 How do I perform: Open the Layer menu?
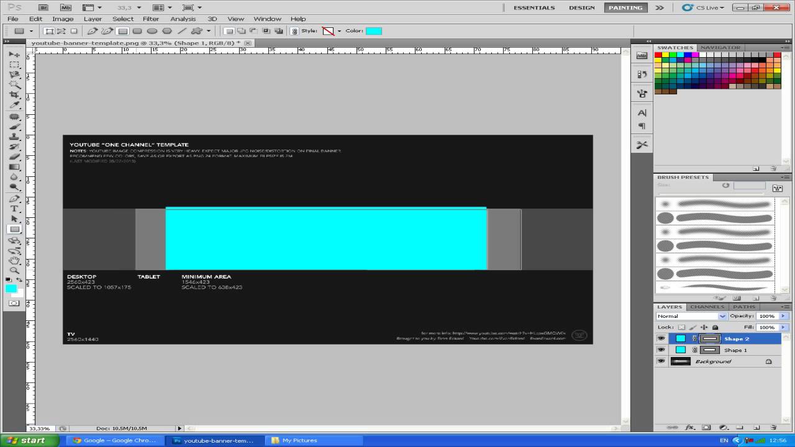93,19
